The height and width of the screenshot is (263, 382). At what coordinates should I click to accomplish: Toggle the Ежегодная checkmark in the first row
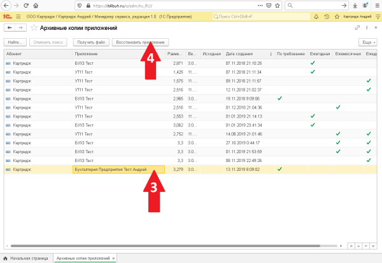313,63
